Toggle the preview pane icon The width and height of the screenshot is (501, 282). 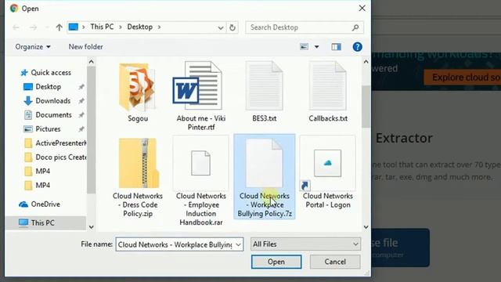tap(336, 47)
